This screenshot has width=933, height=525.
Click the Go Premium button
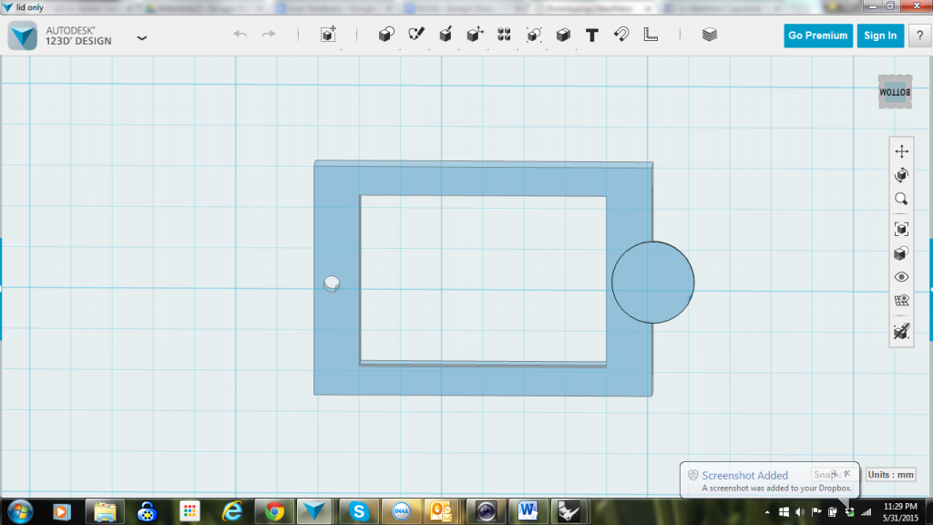pyautogui.click(x=817, y=36)
